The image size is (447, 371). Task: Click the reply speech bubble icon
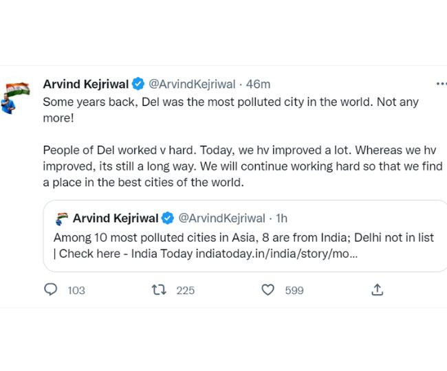[x=50, y=290]
